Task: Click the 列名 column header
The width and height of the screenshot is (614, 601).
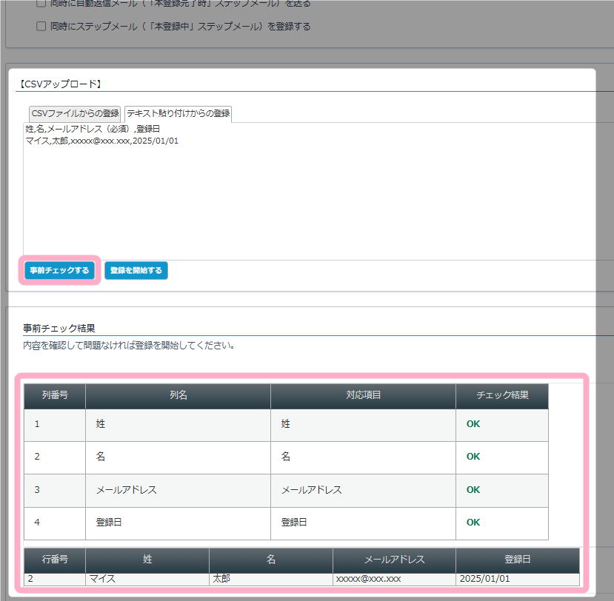Action: 178,395
